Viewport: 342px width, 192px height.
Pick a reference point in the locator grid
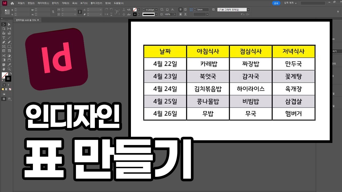point(7,12)
